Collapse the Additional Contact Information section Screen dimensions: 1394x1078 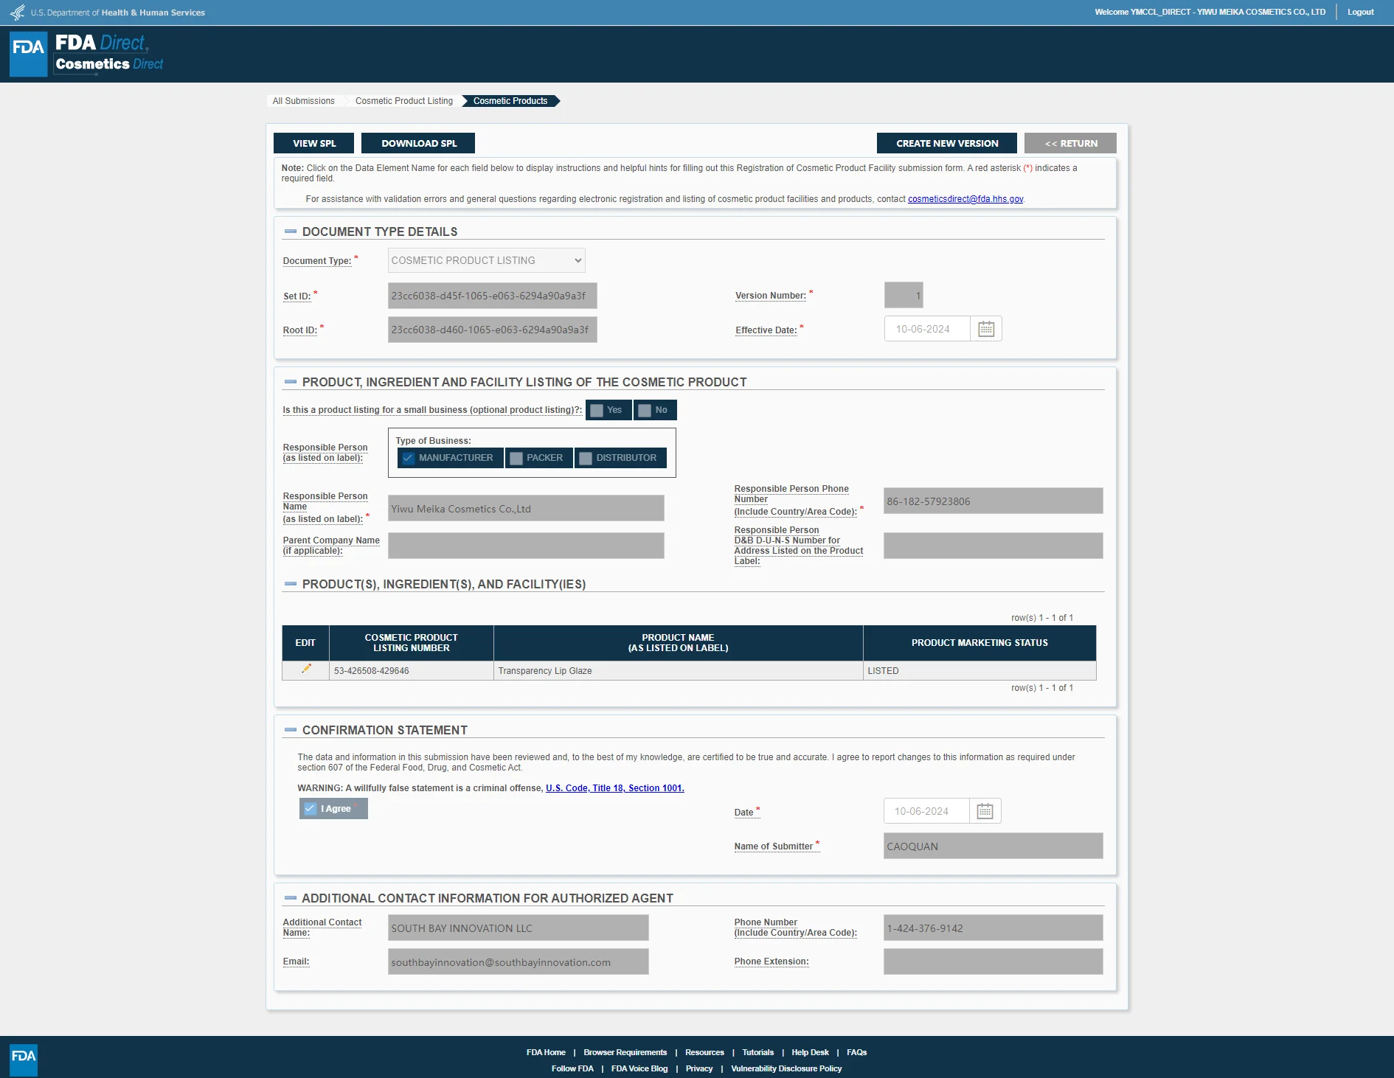pyautogui.click(x=291, y=898)
